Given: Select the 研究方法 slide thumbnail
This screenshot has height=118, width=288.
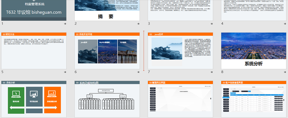Looking at the screenshot, I should point(34,51).
